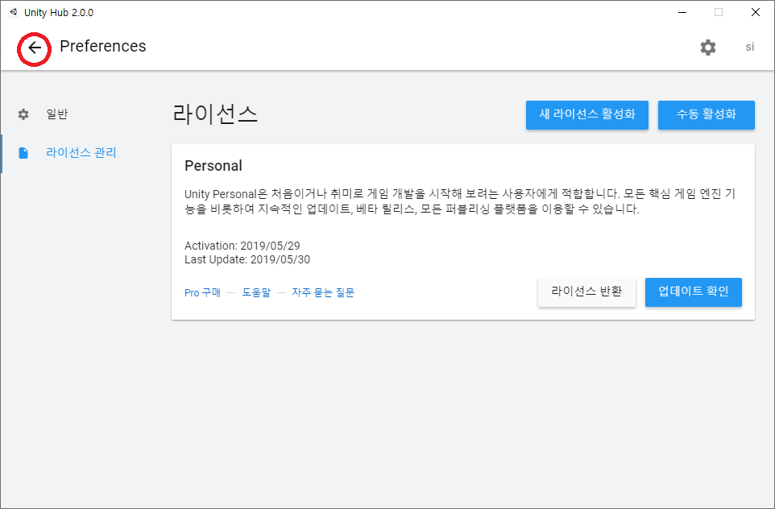Screen dimensions: 775x509
Task: Close the Unity Hub window
Action: tap(755, 12)
